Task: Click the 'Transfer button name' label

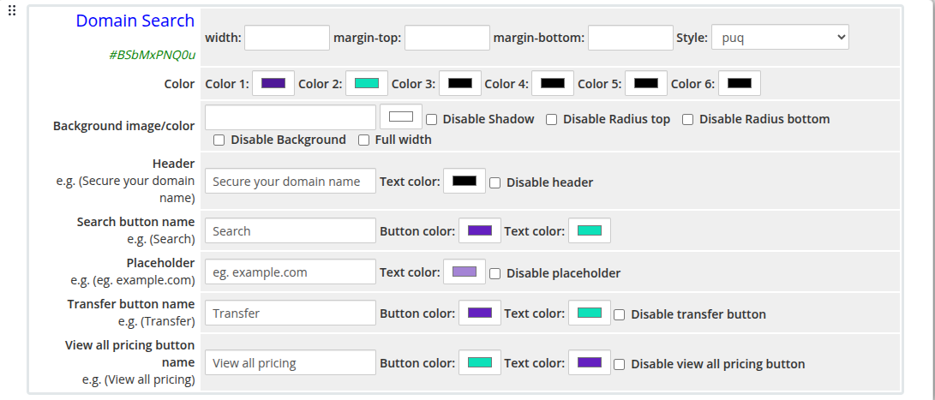Action: 130,304
